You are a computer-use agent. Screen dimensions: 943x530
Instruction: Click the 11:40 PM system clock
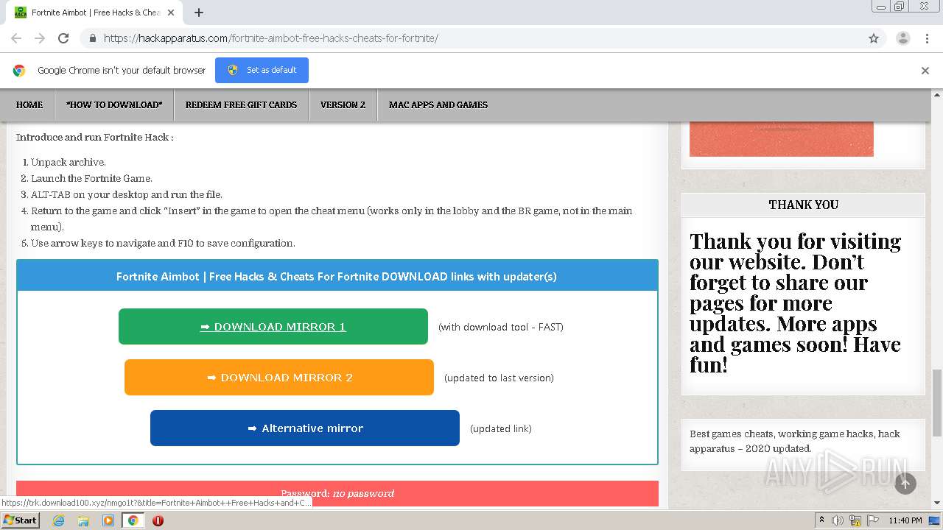tap(905, 520)
